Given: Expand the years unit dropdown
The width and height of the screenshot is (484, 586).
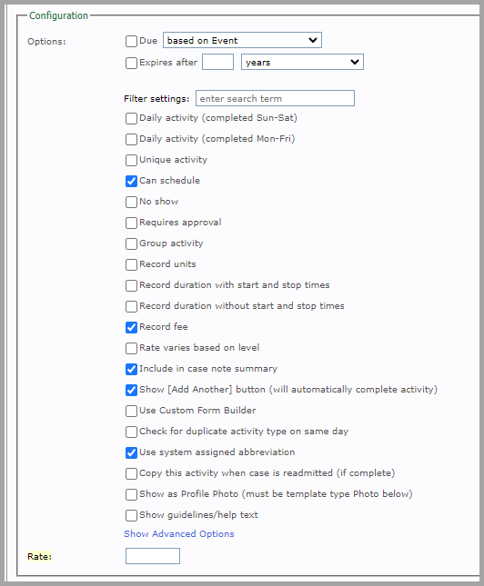Looking at the screenshot, I should pos(302,62).
